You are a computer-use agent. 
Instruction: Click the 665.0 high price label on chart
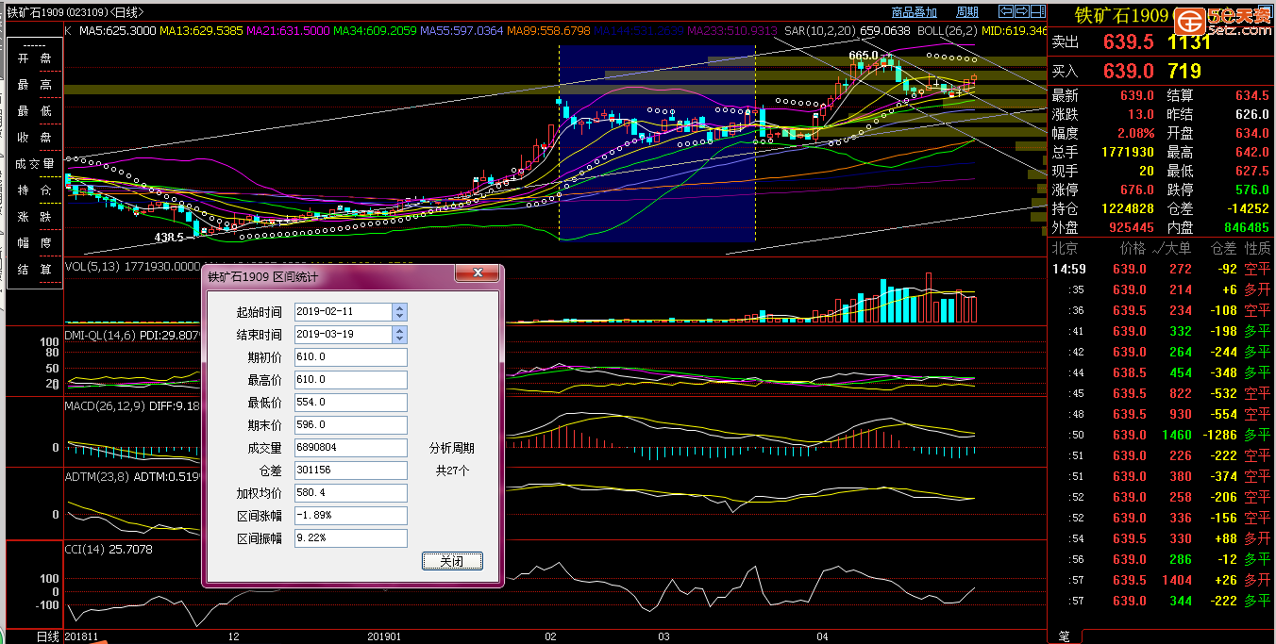[863, 56]
